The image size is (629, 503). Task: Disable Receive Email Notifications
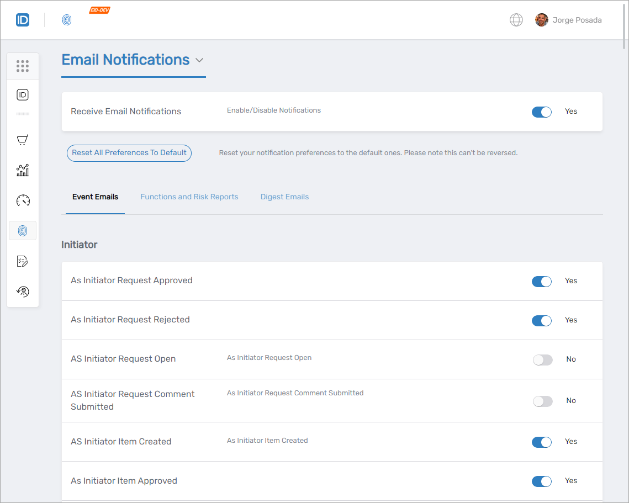pos(541,112)
